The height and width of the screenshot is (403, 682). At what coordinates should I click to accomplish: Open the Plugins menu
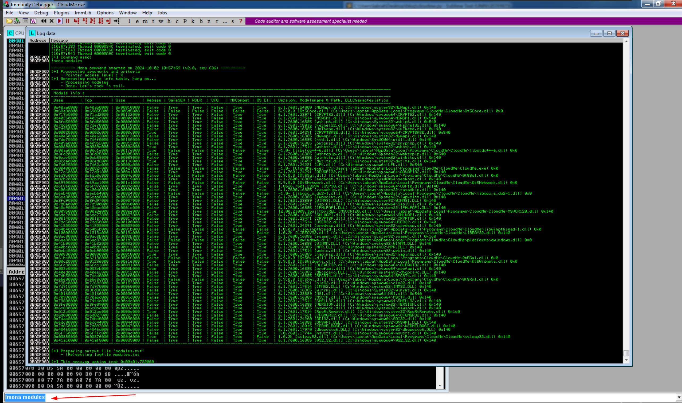coord(61,12)
